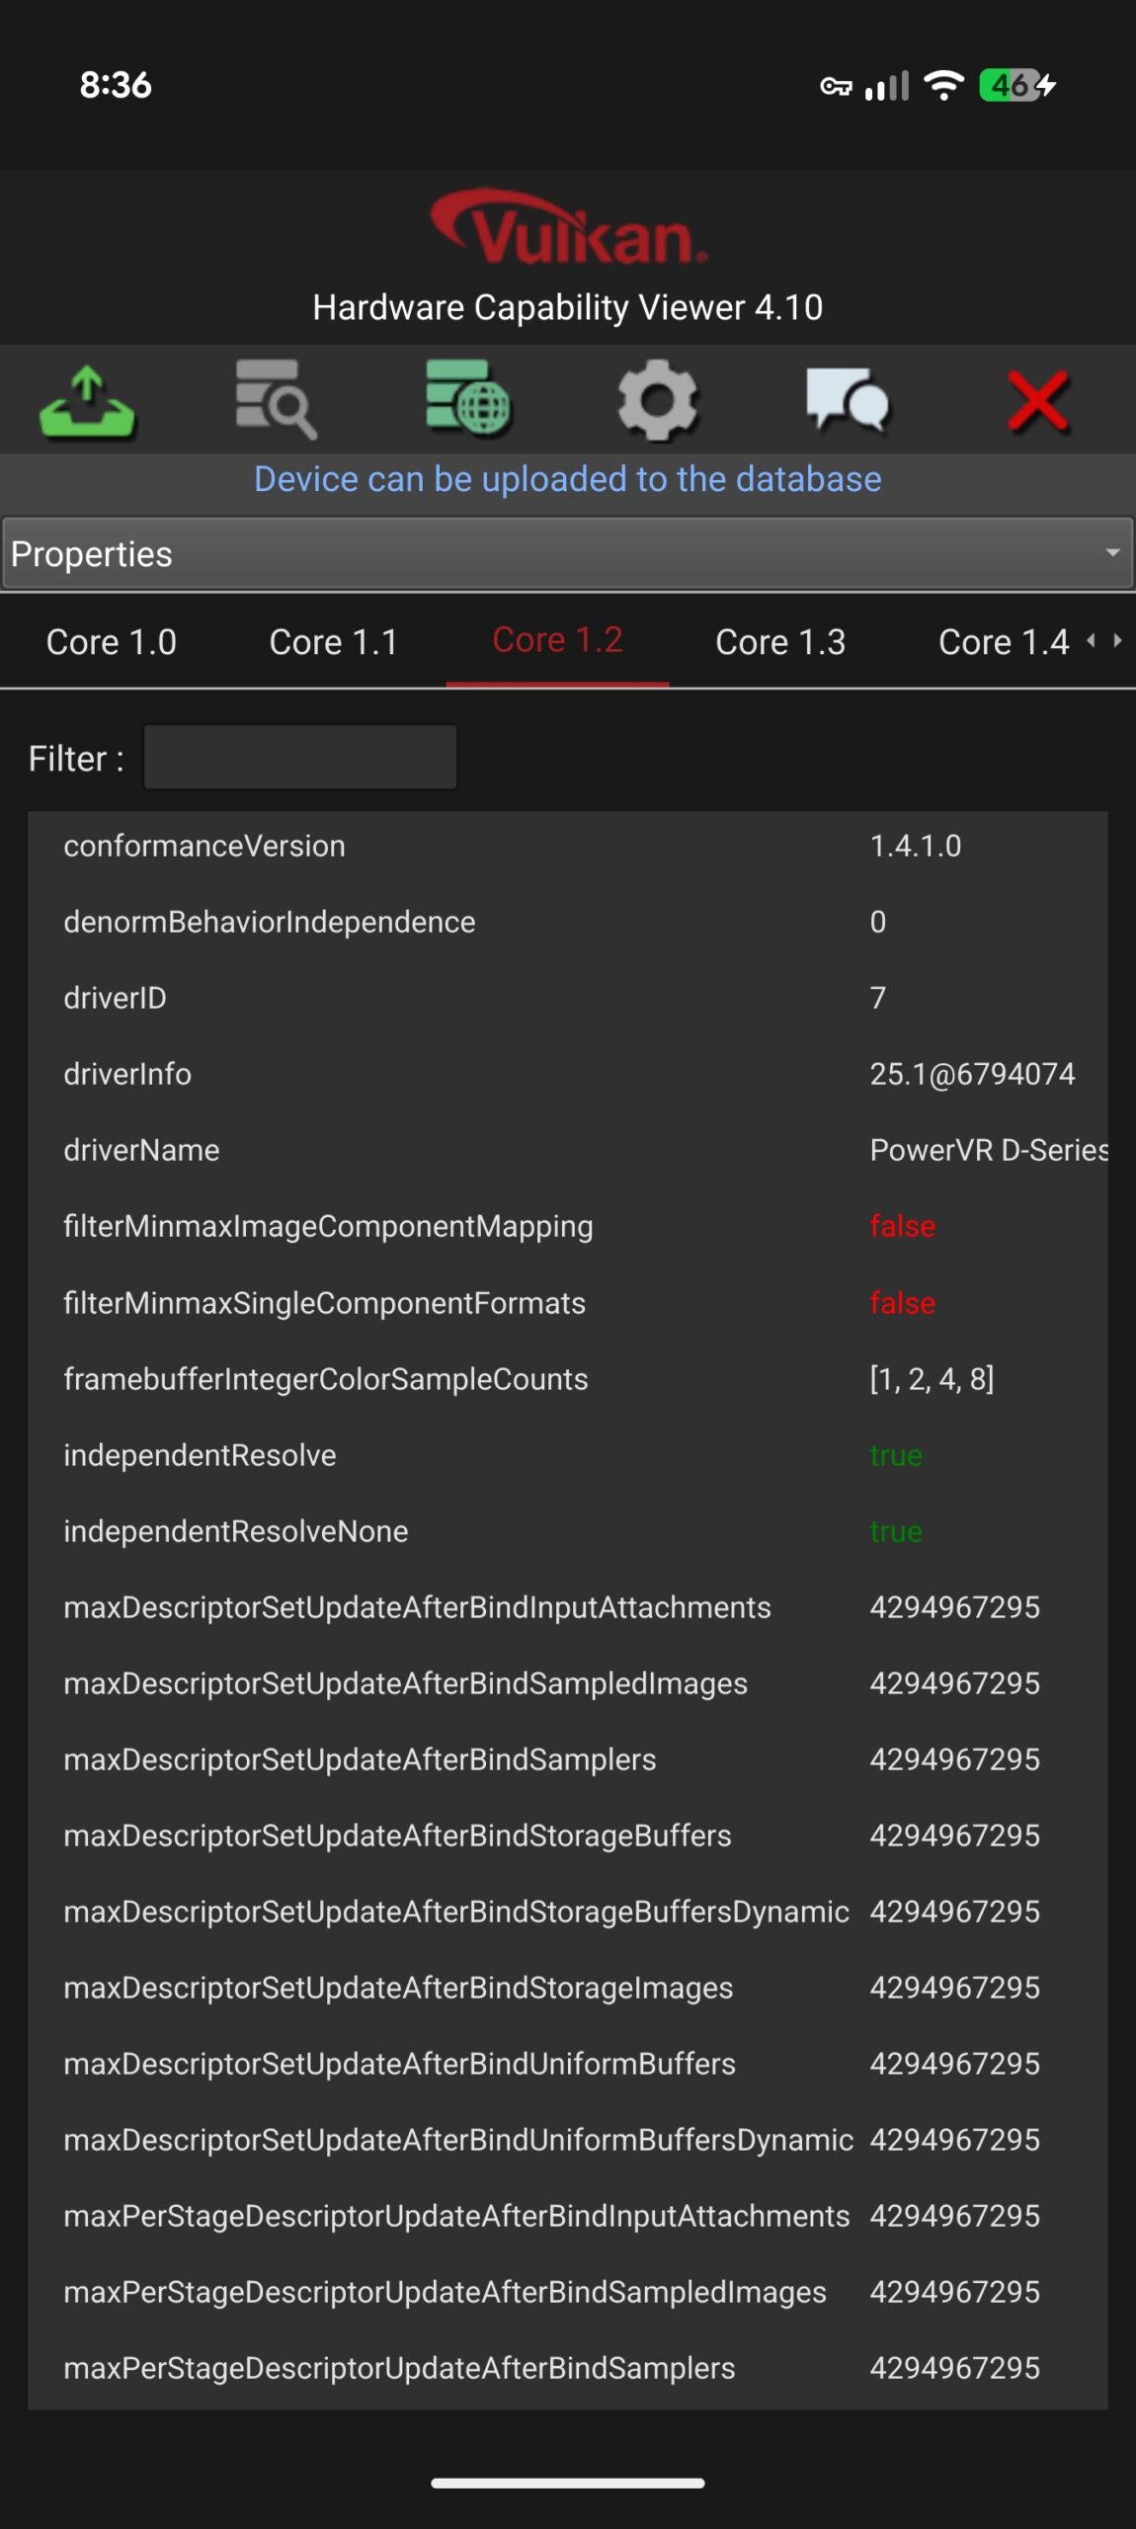Click the Filter text input box
Viewport: 1136px width, 2529px height.
299,757
